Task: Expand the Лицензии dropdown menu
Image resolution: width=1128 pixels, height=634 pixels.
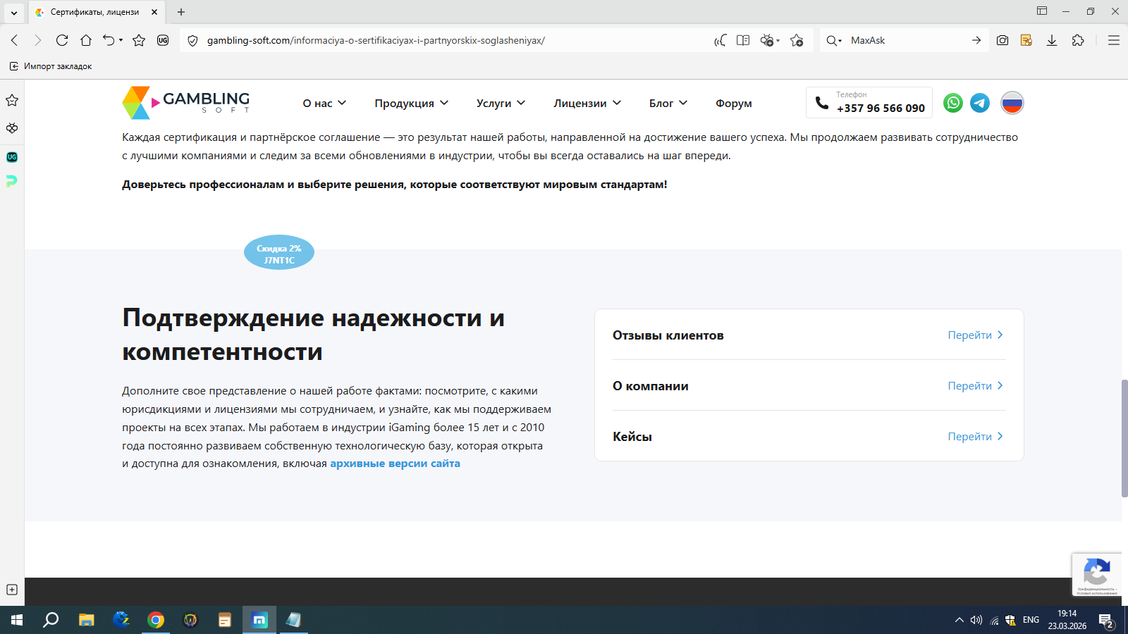Action: (587, 104)
